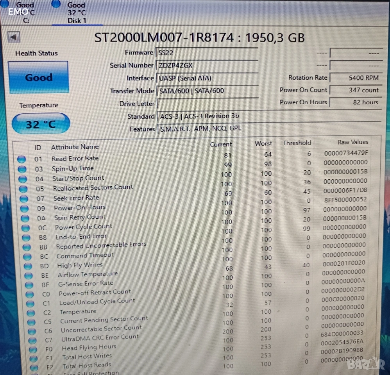Select the Total Host Writes attribute name
This screenshot has height=375, width=390.
(87, 357)
